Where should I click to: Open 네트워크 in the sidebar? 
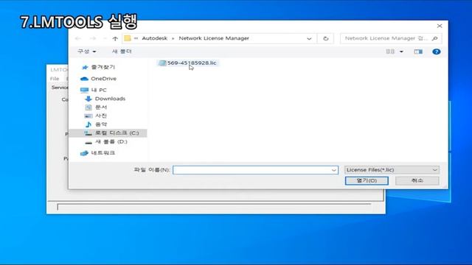pos(98,153)
